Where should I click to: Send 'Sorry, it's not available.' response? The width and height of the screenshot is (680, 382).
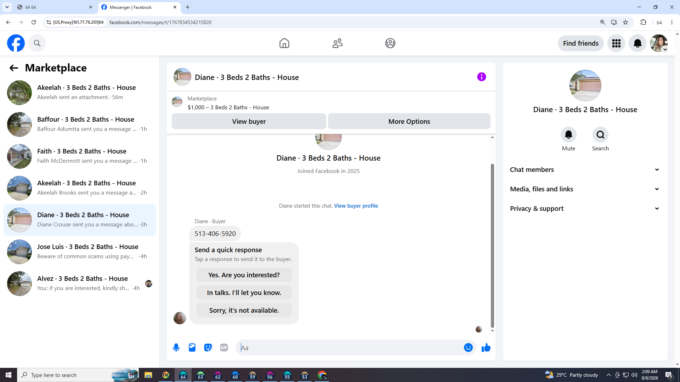pos(244,310)
